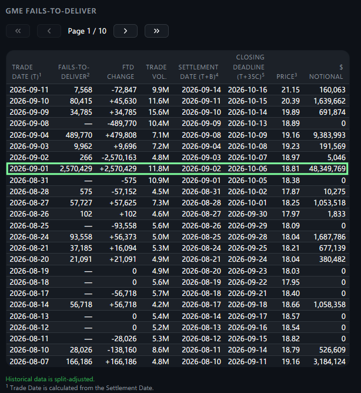Viewport: 361px width, 393px height.
Task: Click FTD change -57,152
Action: [x=124, y=191]
